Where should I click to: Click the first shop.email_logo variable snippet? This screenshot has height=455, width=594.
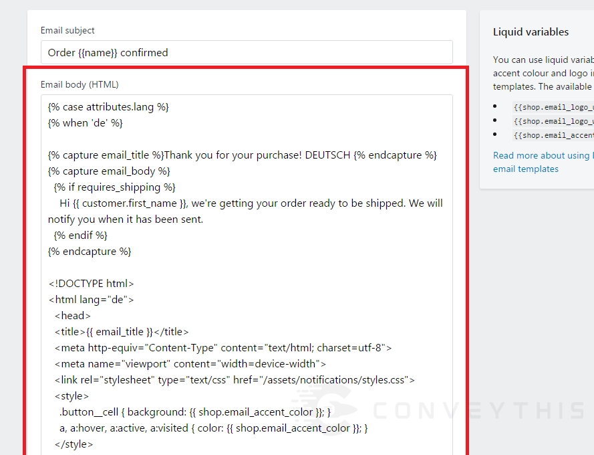click(x=553, y=106)
